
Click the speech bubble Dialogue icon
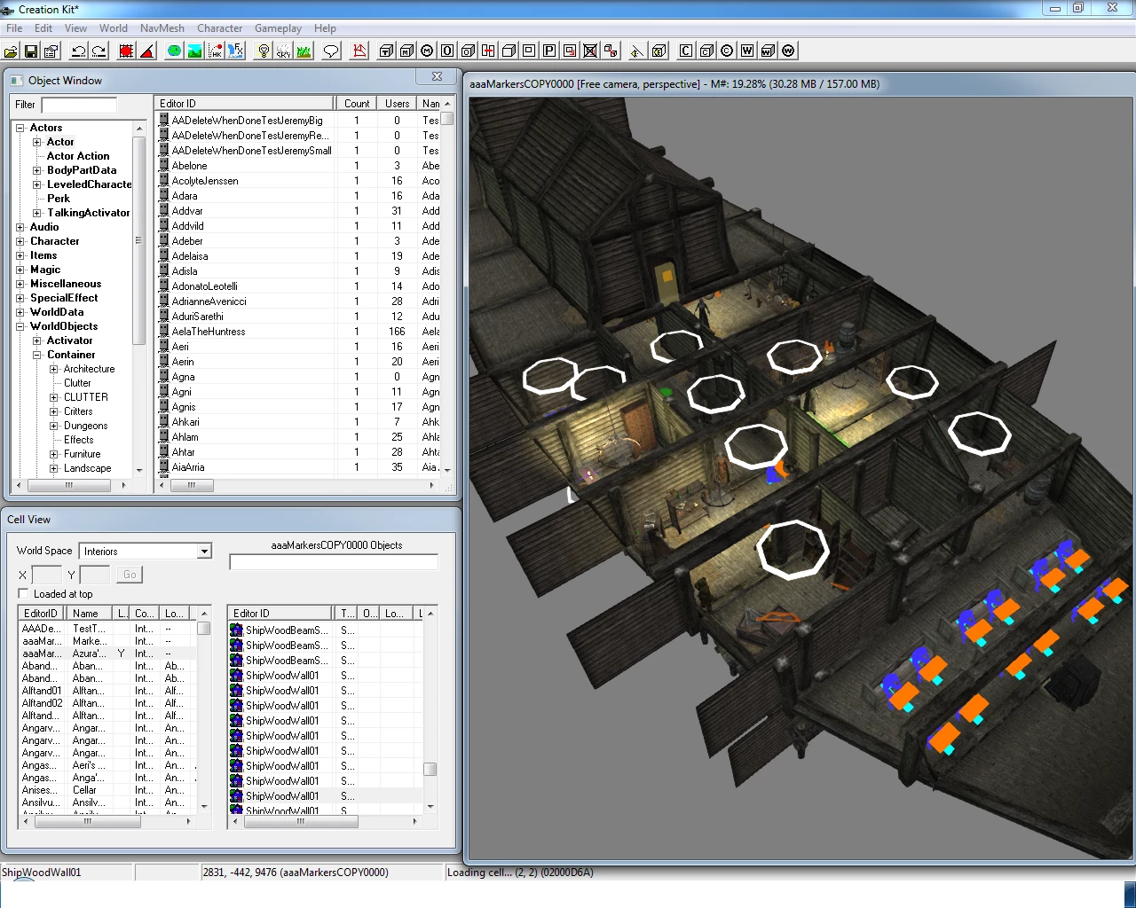point(331,51)
